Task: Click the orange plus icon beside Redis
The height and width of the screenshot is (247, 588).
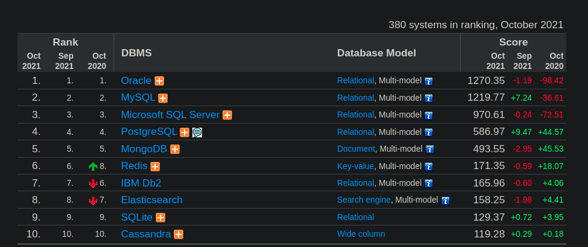Action: 155,167
